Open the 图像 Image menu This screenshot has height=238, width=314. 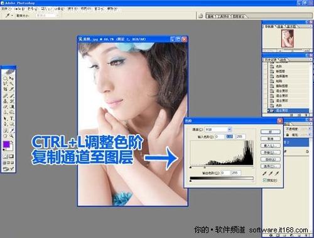33,9
